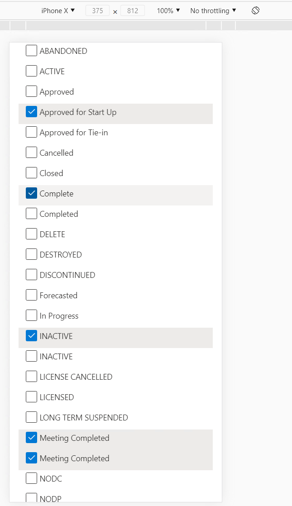Screen dimensions: 292x506
Task: Uncheck the Complete checkbox
Action: 31,193
